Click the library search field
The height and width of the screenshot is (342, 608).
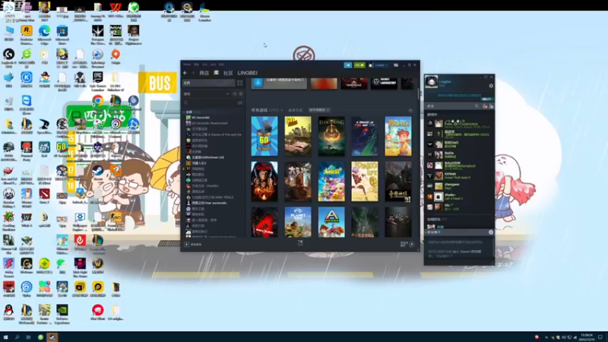click(x=210, y=103)
